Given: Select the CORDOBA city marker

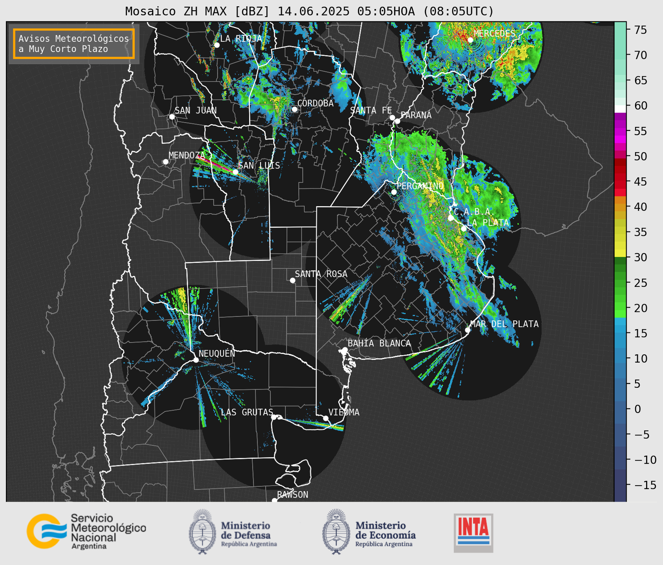Looking at the screenshot, I should (x=294, y=109).
